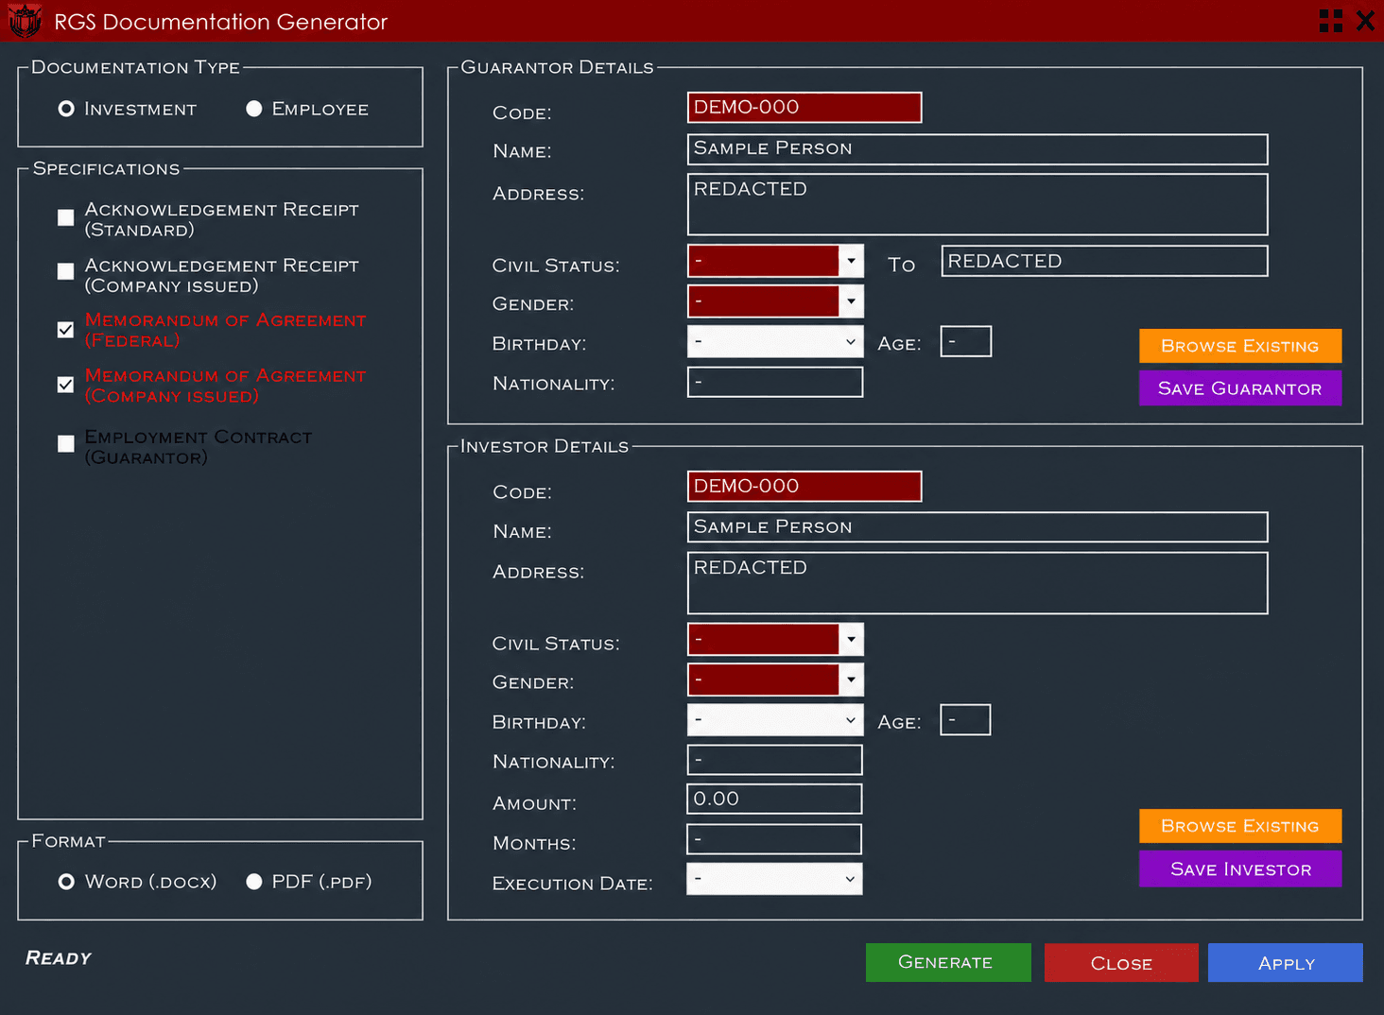
Task: Open Guarantor Civil Status dropdown
Action: (x=851, y=261)
